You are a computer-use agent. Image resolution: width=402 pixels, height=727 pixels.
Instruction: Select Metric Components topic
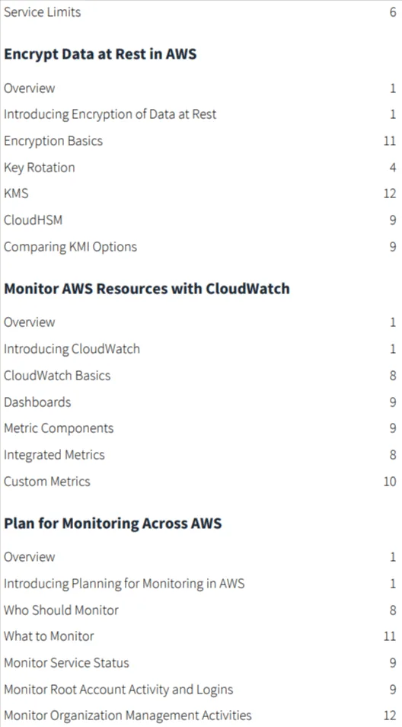point(59,428)
